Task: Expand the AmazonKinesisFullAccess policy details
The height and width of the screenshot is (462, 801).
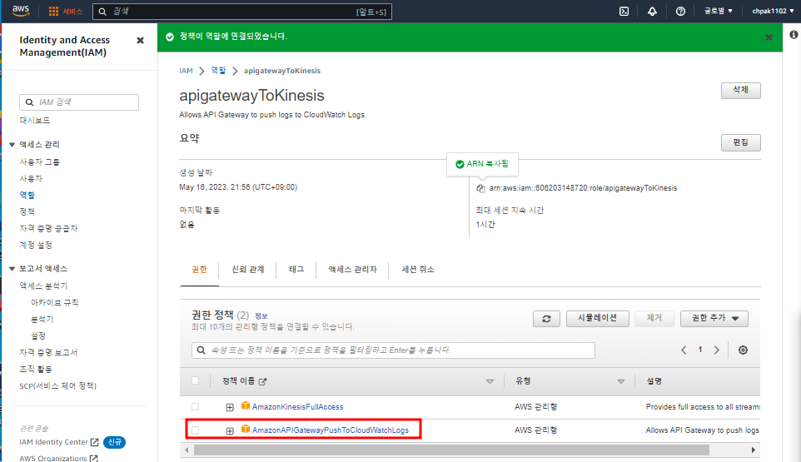Action: [x=230, y=407]
